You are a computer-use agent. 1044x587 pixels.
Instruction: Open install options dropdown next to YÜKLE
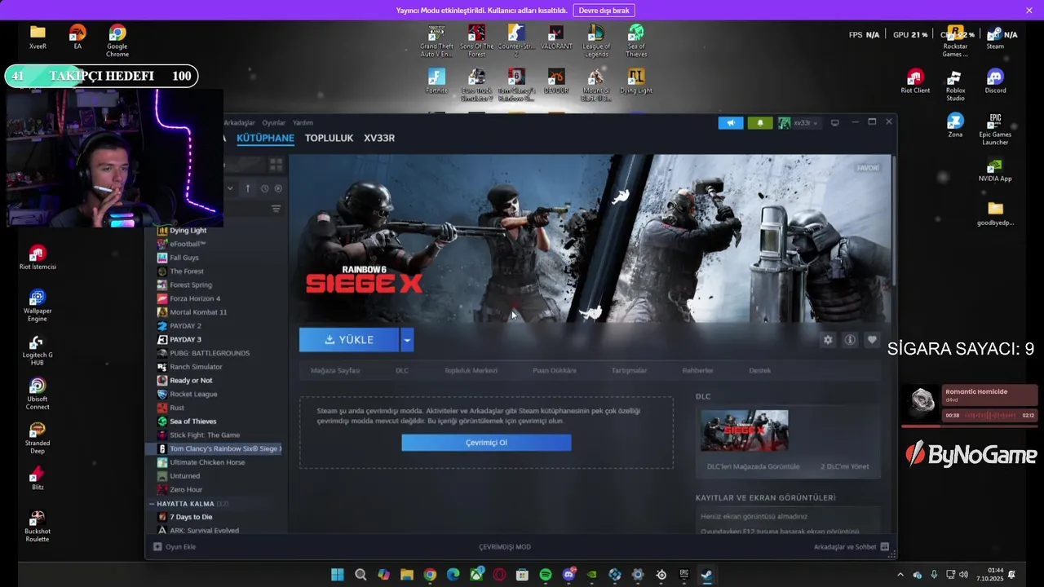(x=407, y=340)
